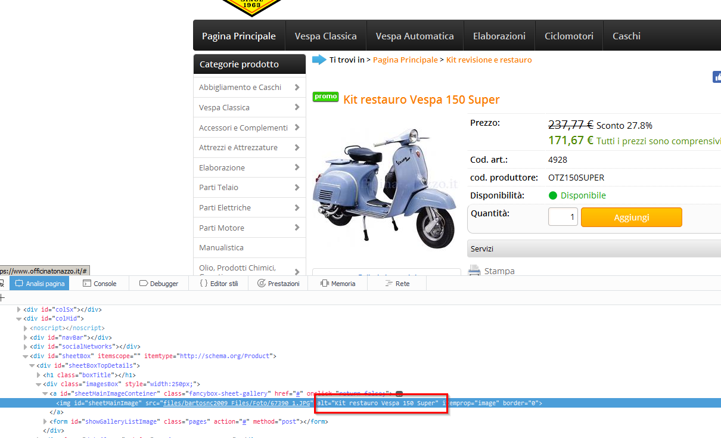
Task: Open the Vespa Automatica nav menu
Action: pyautogui.click(x=415, y=36)
